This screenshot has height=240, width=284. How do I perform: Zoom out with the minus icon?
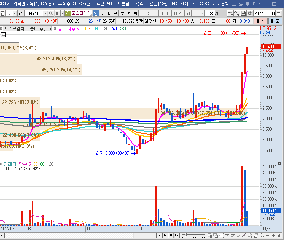(267, 236)
